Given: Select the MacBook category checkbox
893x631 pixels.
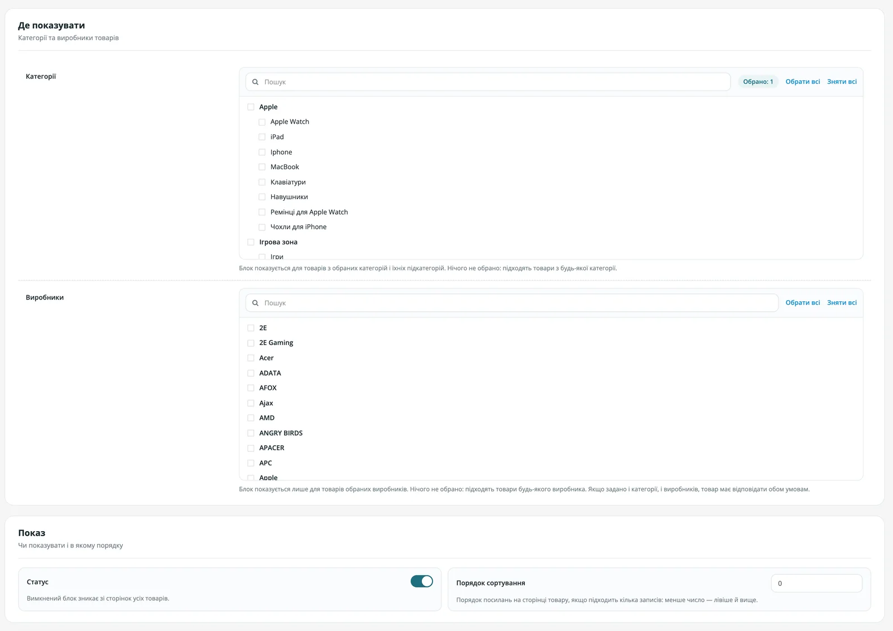Looking at the screenshot, I should tap(262, 167).
